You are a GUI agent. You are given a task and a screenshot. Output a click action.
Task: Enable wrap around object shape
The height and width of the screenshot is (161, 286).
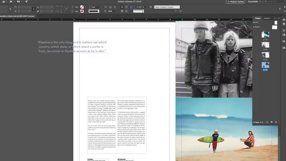[122, 11]
